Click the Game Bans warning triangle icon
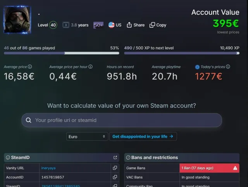 (x=235, y=168)
